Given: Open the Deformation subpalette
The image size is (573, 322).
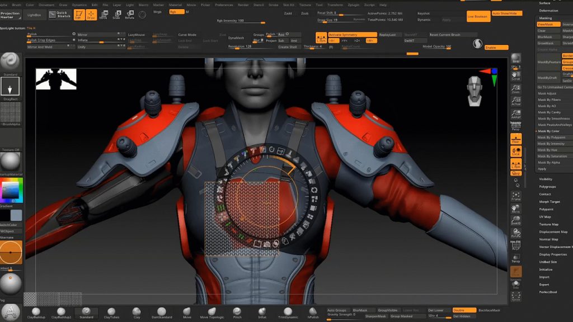Looking at the screenshot, I should click(x=548, y=11).
